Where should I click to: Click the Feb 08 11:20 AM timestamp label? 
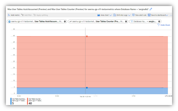[85, 96]
